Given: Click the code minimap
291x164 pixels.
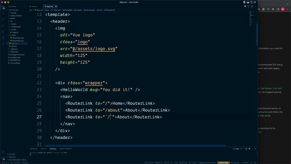Looking at the screenshot, I should [x=251, y=19].
